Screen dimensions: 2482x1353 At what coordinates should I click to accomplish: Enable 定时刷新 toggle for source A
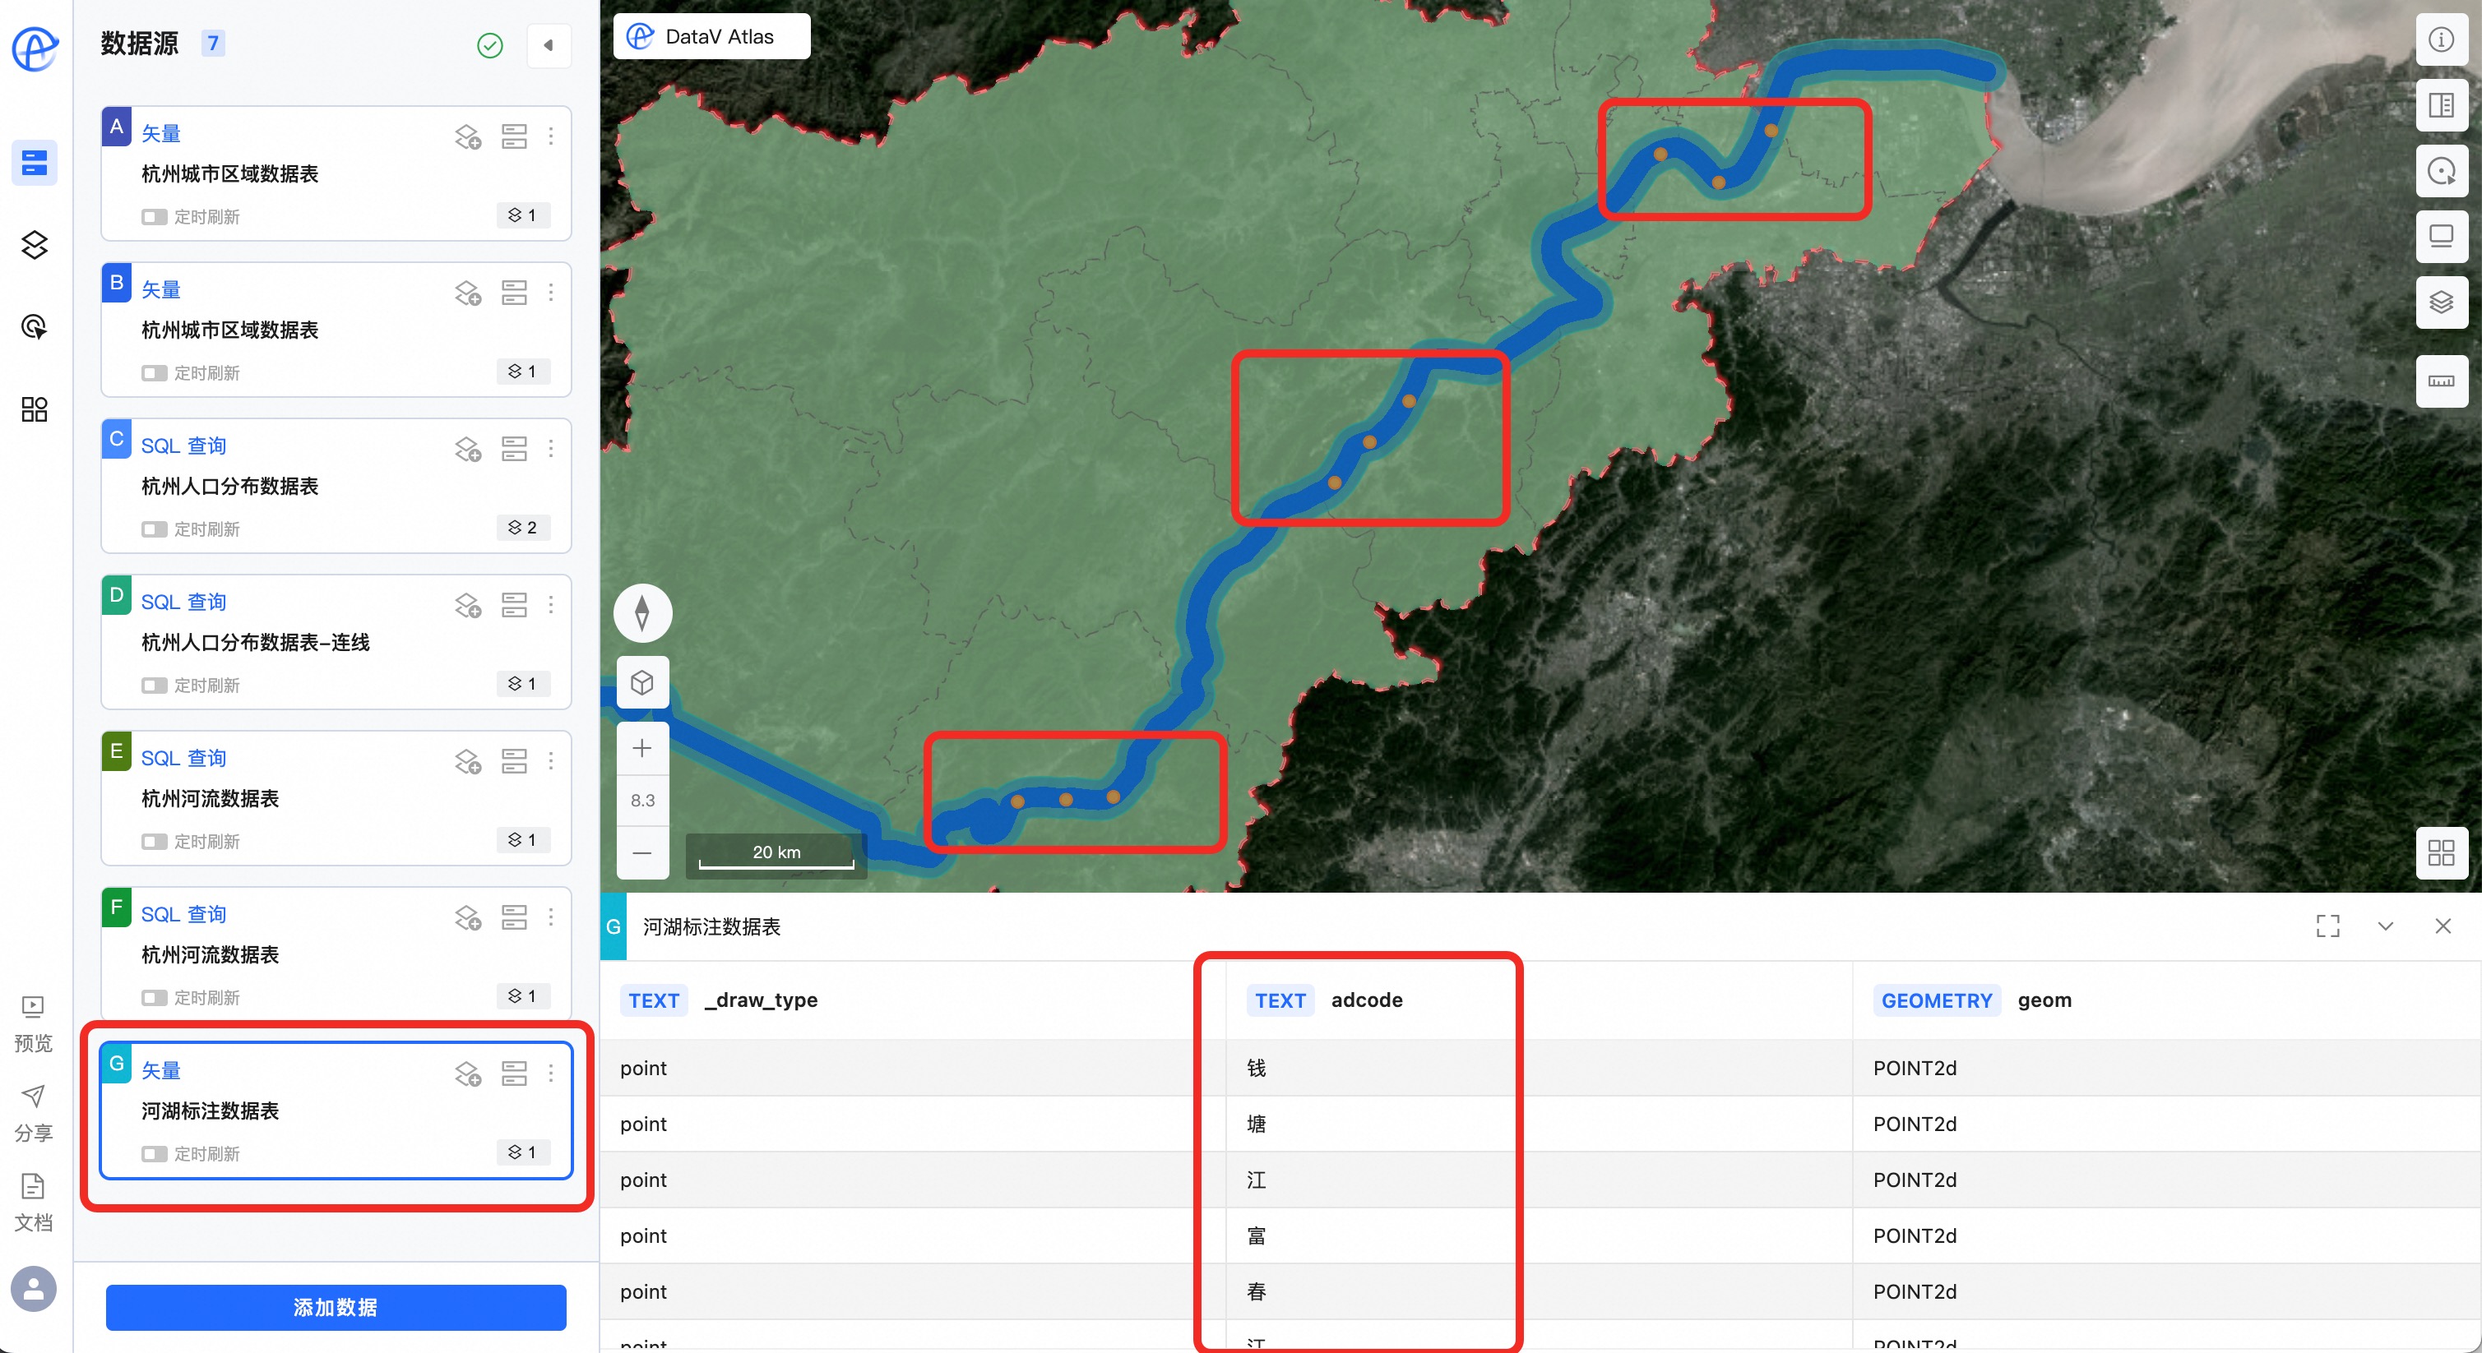click(154, 217)
